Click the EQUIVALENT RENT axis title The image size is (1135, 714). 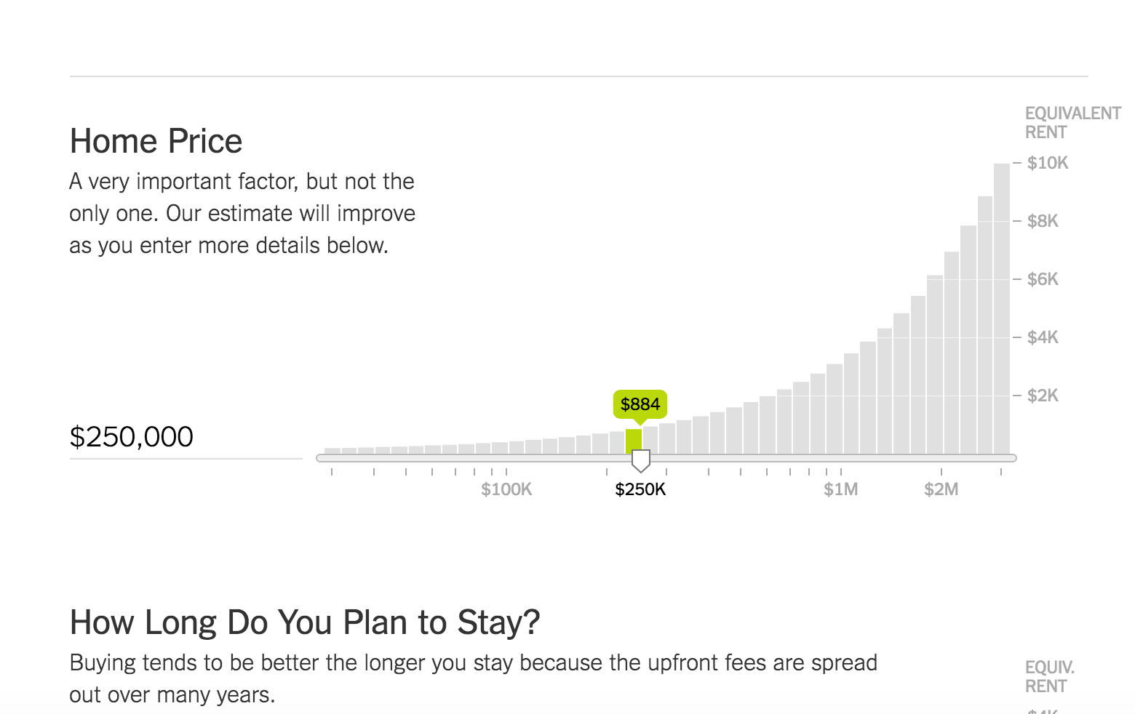1073,123
